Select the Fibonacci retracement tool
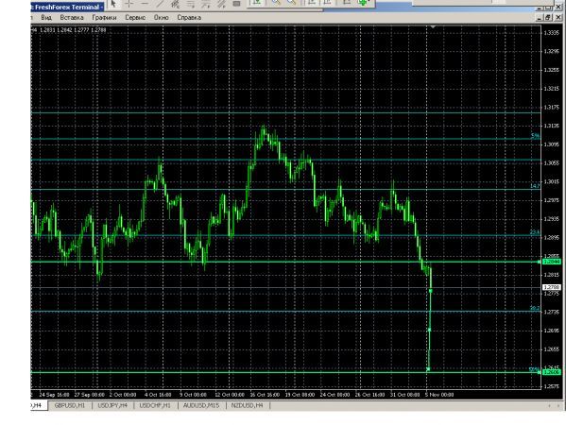Image resolution: width=566 pixels, height=425 pixels. point(191,4)
